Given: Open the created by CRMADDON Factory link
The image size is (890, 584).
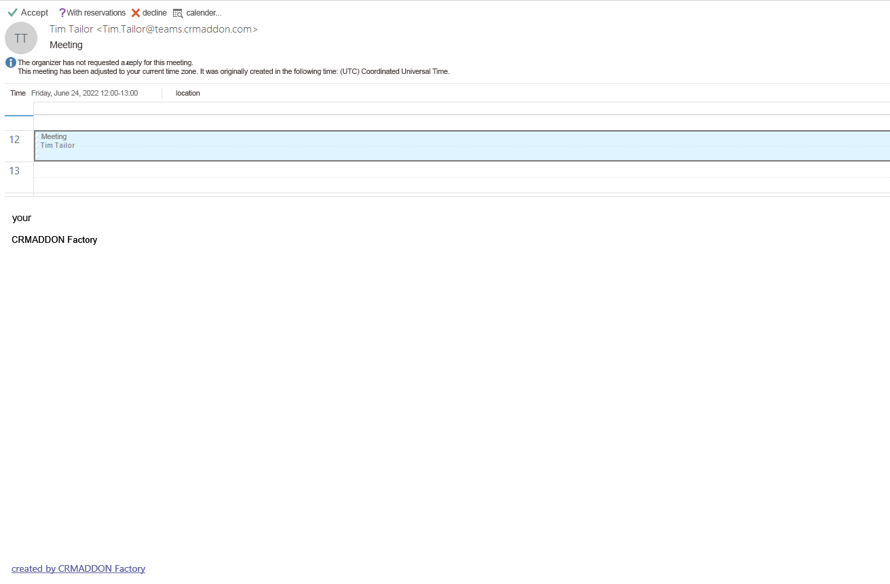Looking at the screenshot, I should coord(78,568).
